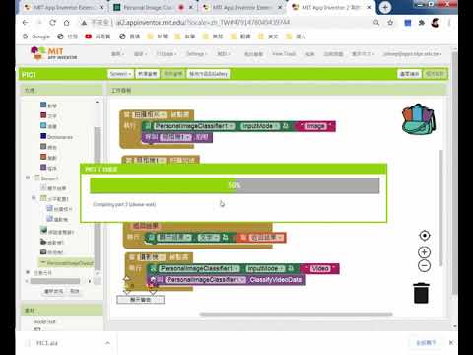Bookmark this page with the star icon

pos(390,23)
